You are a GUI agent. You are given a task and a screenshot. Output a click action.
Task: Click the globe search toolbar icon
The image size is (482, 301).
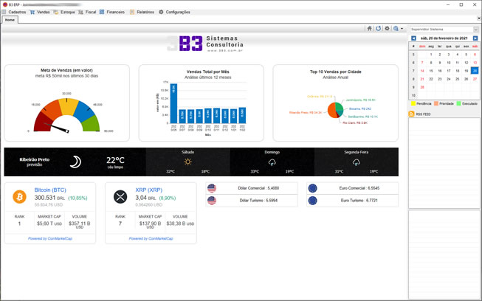pyautogui.click(x=396, y=28)
